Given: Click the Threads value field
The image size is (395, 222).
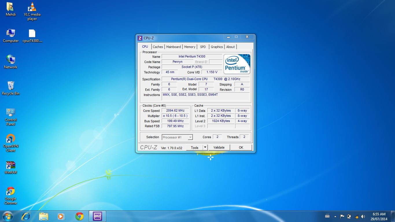Looking at the screenshot, I should point(244,137).
